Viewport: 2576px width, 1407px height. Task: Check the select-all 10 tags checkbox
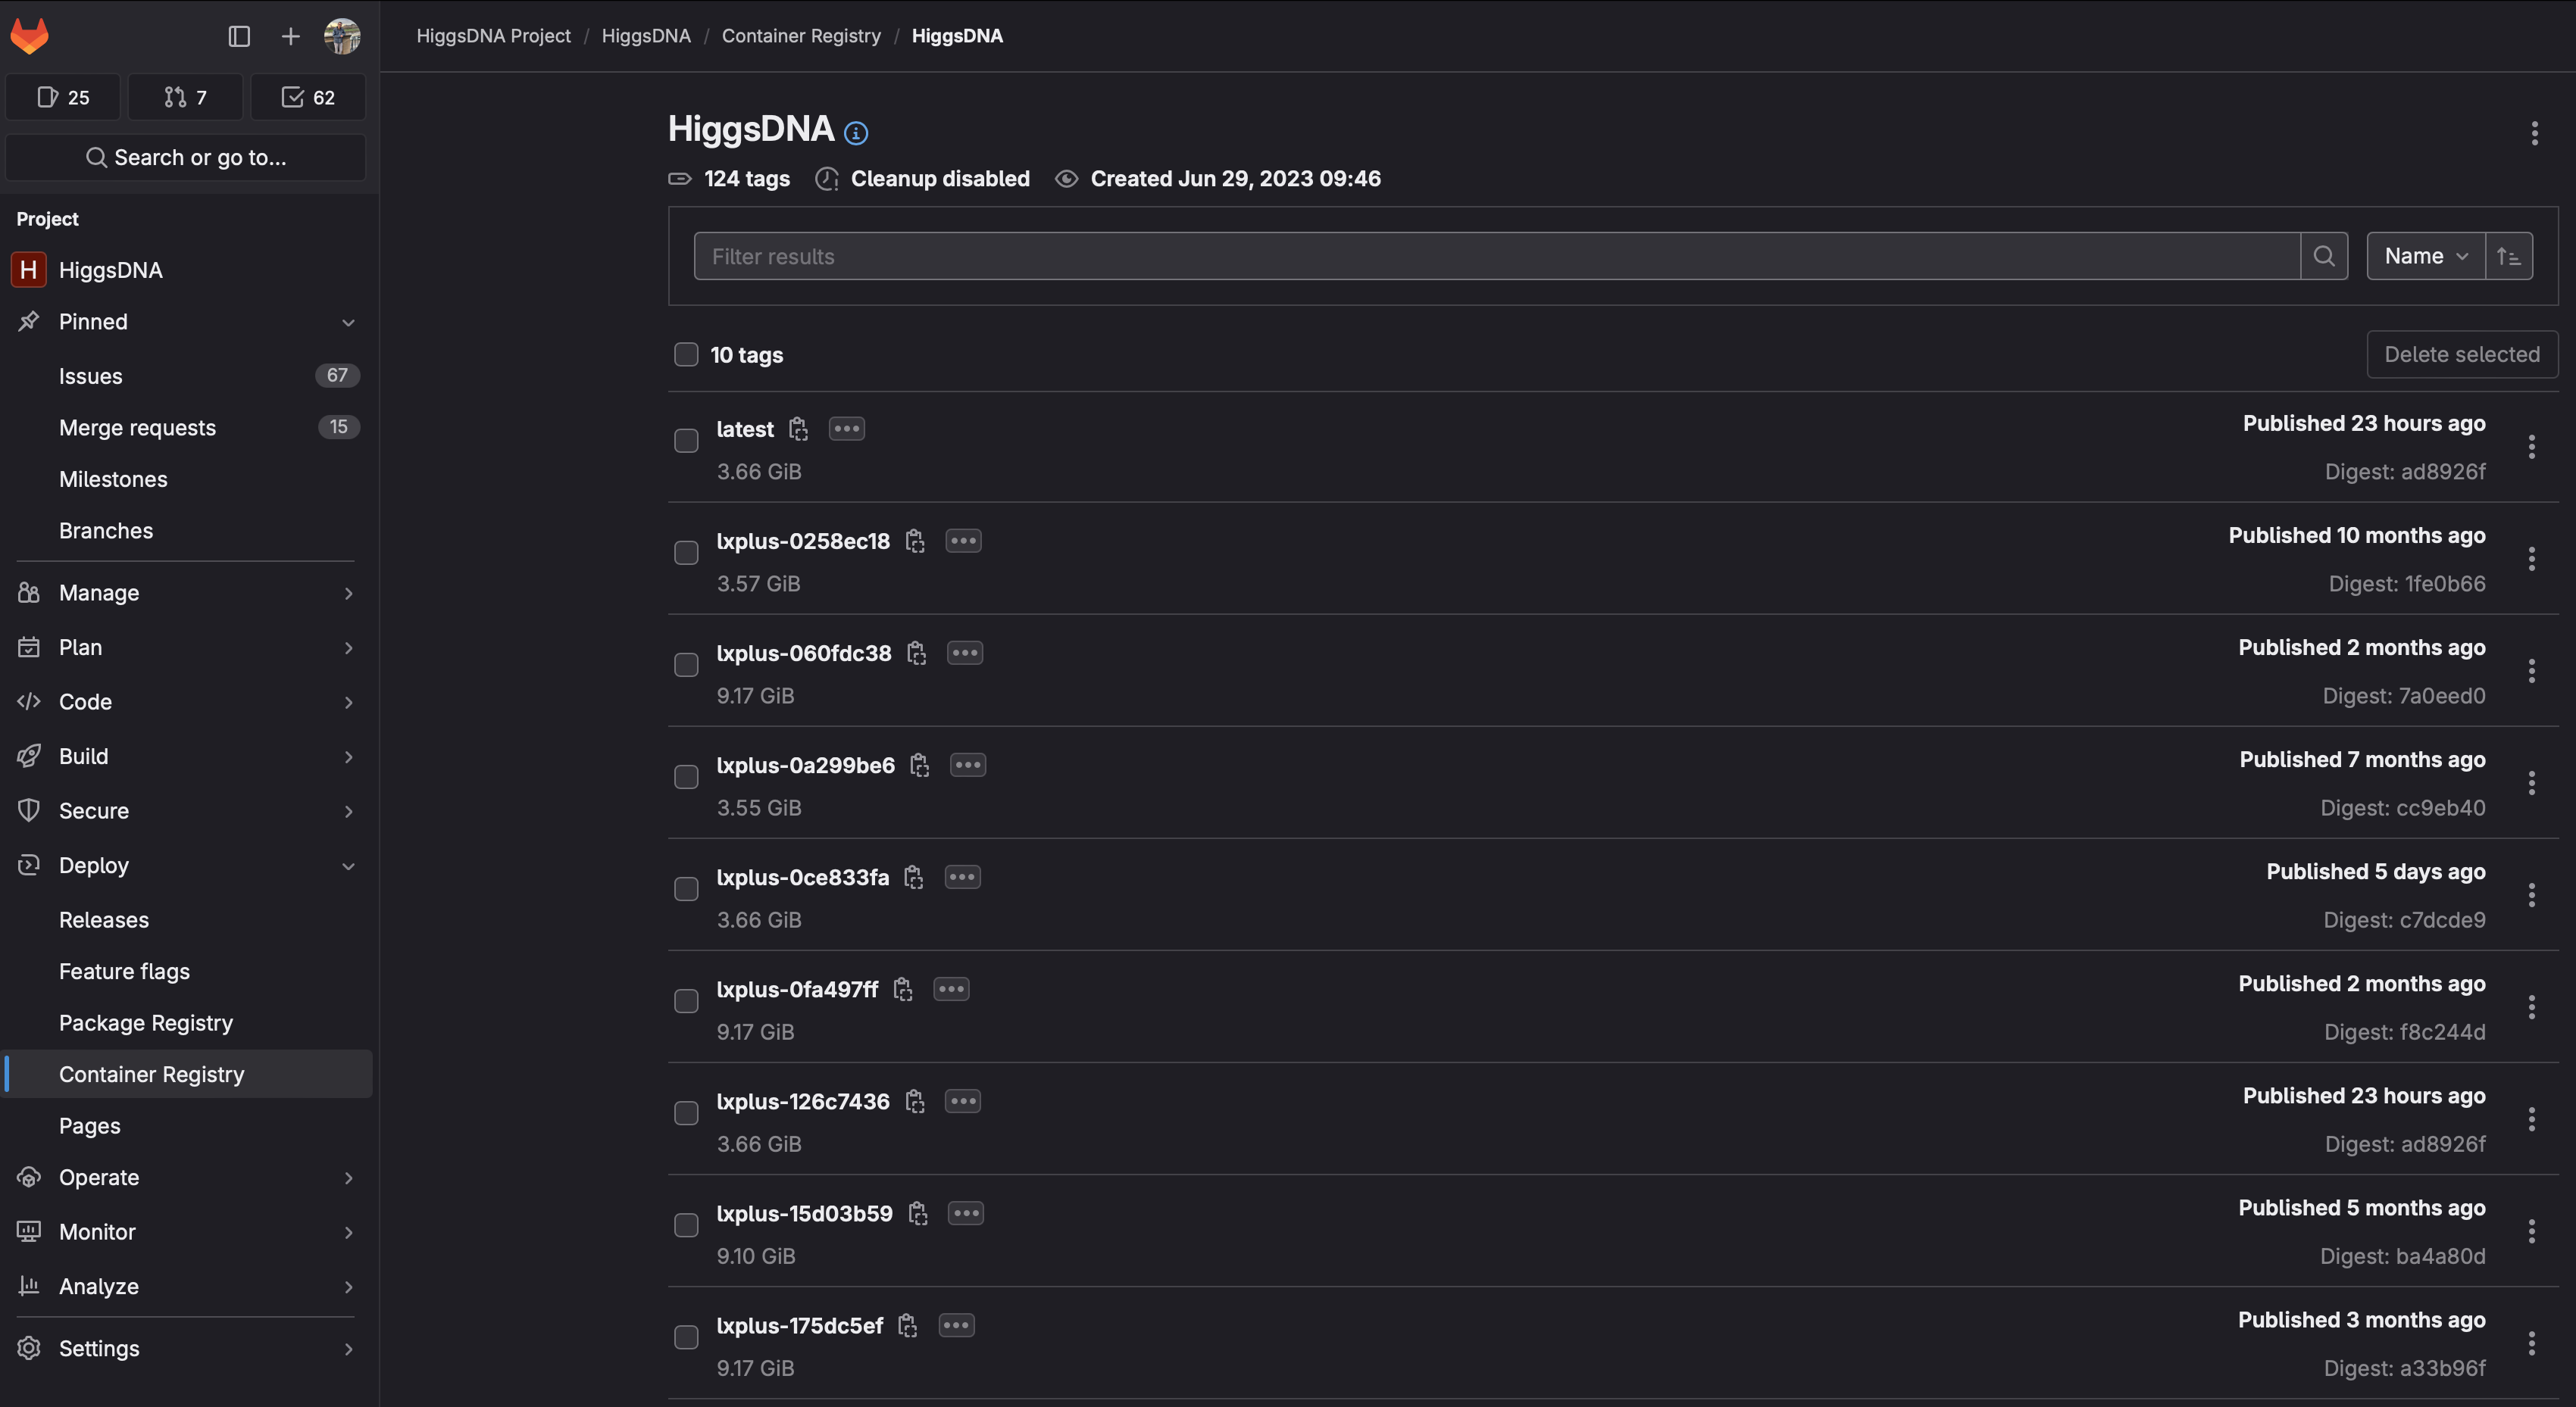tap(686, 354)
